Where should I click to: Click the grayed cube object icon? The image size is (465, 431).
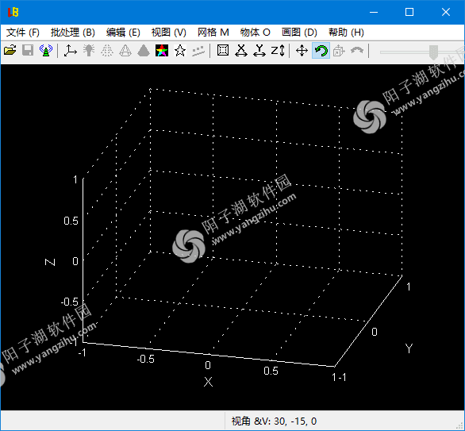(339, 51)
